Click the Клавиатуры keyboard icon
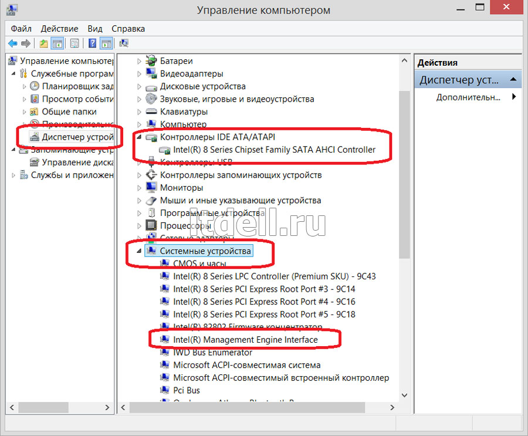 pos(151,111)
